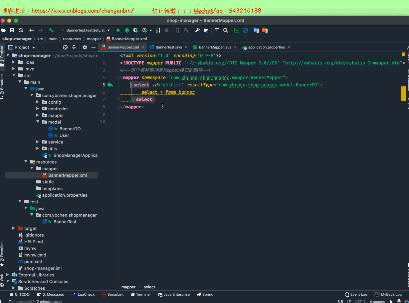Expand the .mvn folder

tap(14, 69)
